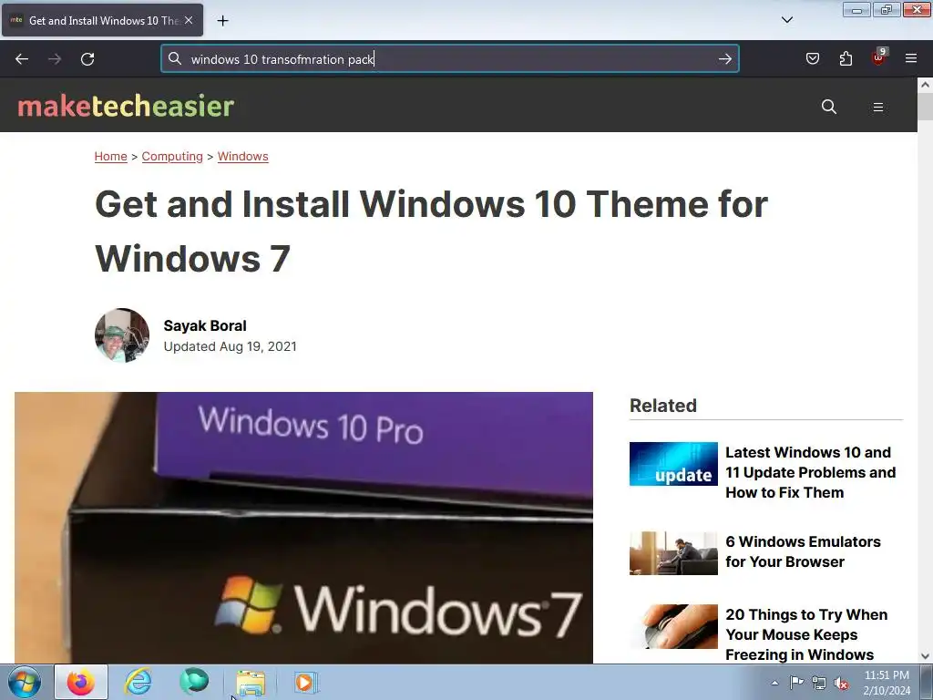Click the Related section heading
This screenshot has width=933, height=700.
(663, 406)
